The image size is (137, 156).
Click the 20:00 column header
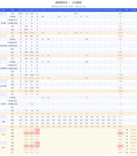[98, 10]
